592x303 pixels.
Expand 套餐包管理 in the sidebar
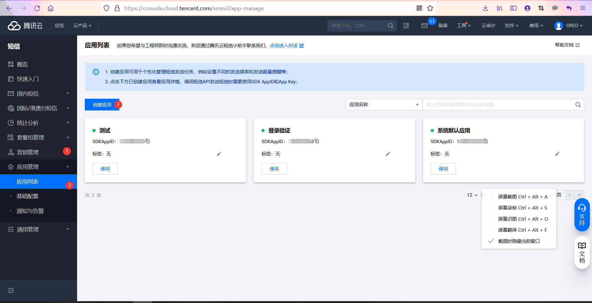point(39,137)
